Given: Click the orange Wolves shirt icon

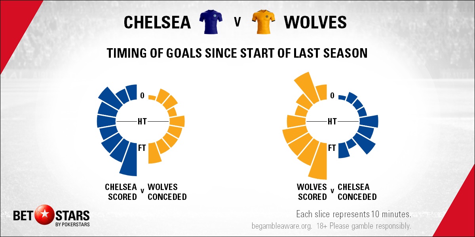Looking at the screenshot, I should (263, 23).
